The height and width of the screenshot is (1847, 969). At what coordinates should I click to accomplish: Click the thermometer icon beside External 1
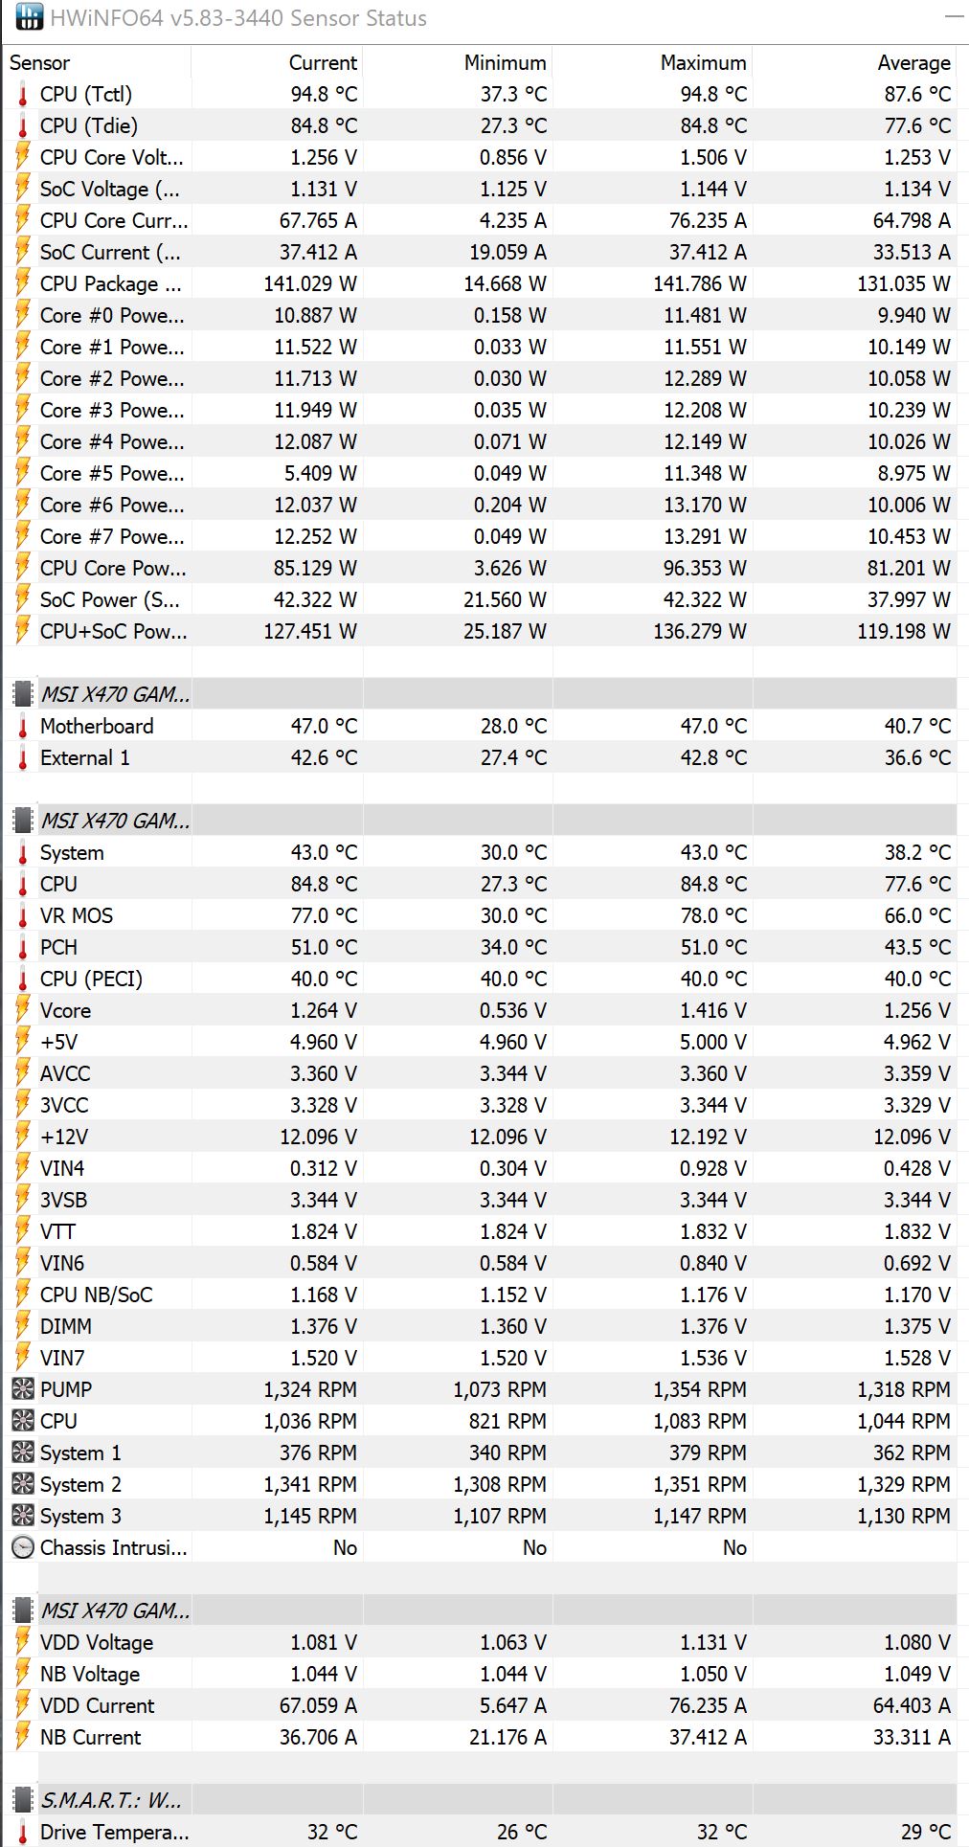23,757
